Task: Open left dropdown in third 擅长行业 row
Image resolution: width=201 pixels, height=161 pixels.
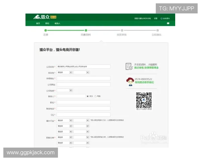Action: point(65,131)
